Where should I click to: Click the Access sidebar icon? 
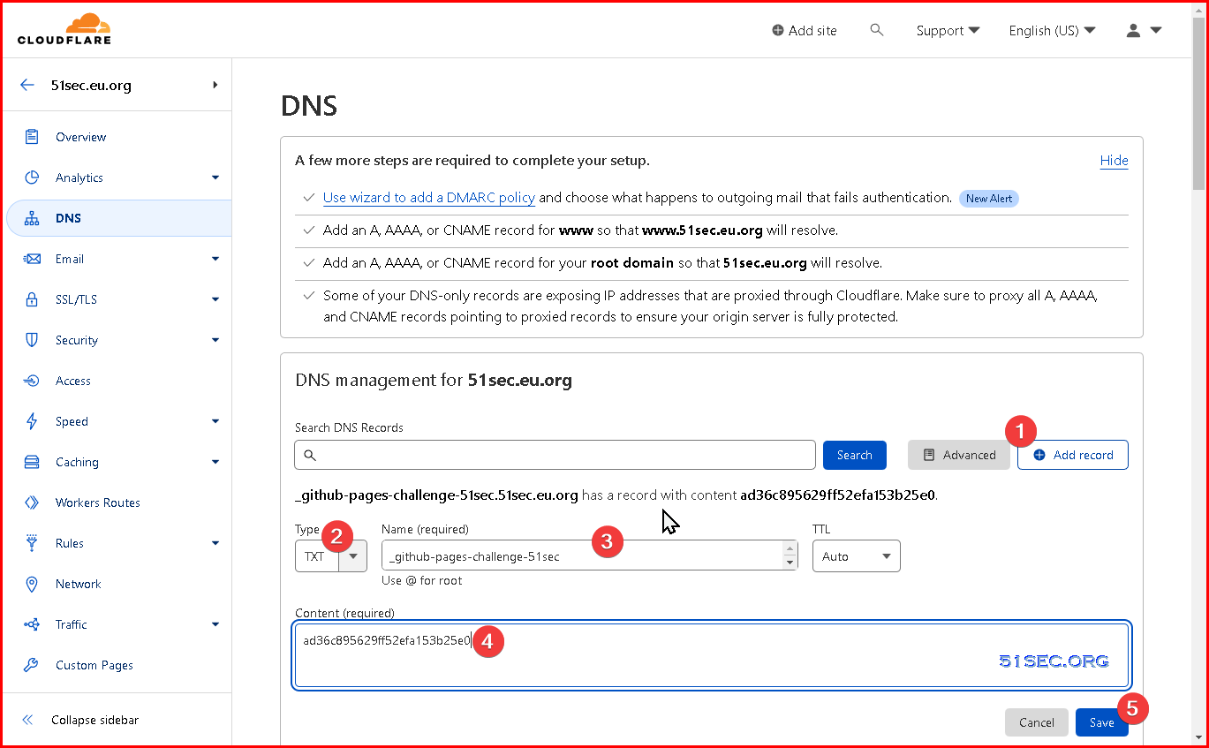pyautogui.click(x=32, y=381)
